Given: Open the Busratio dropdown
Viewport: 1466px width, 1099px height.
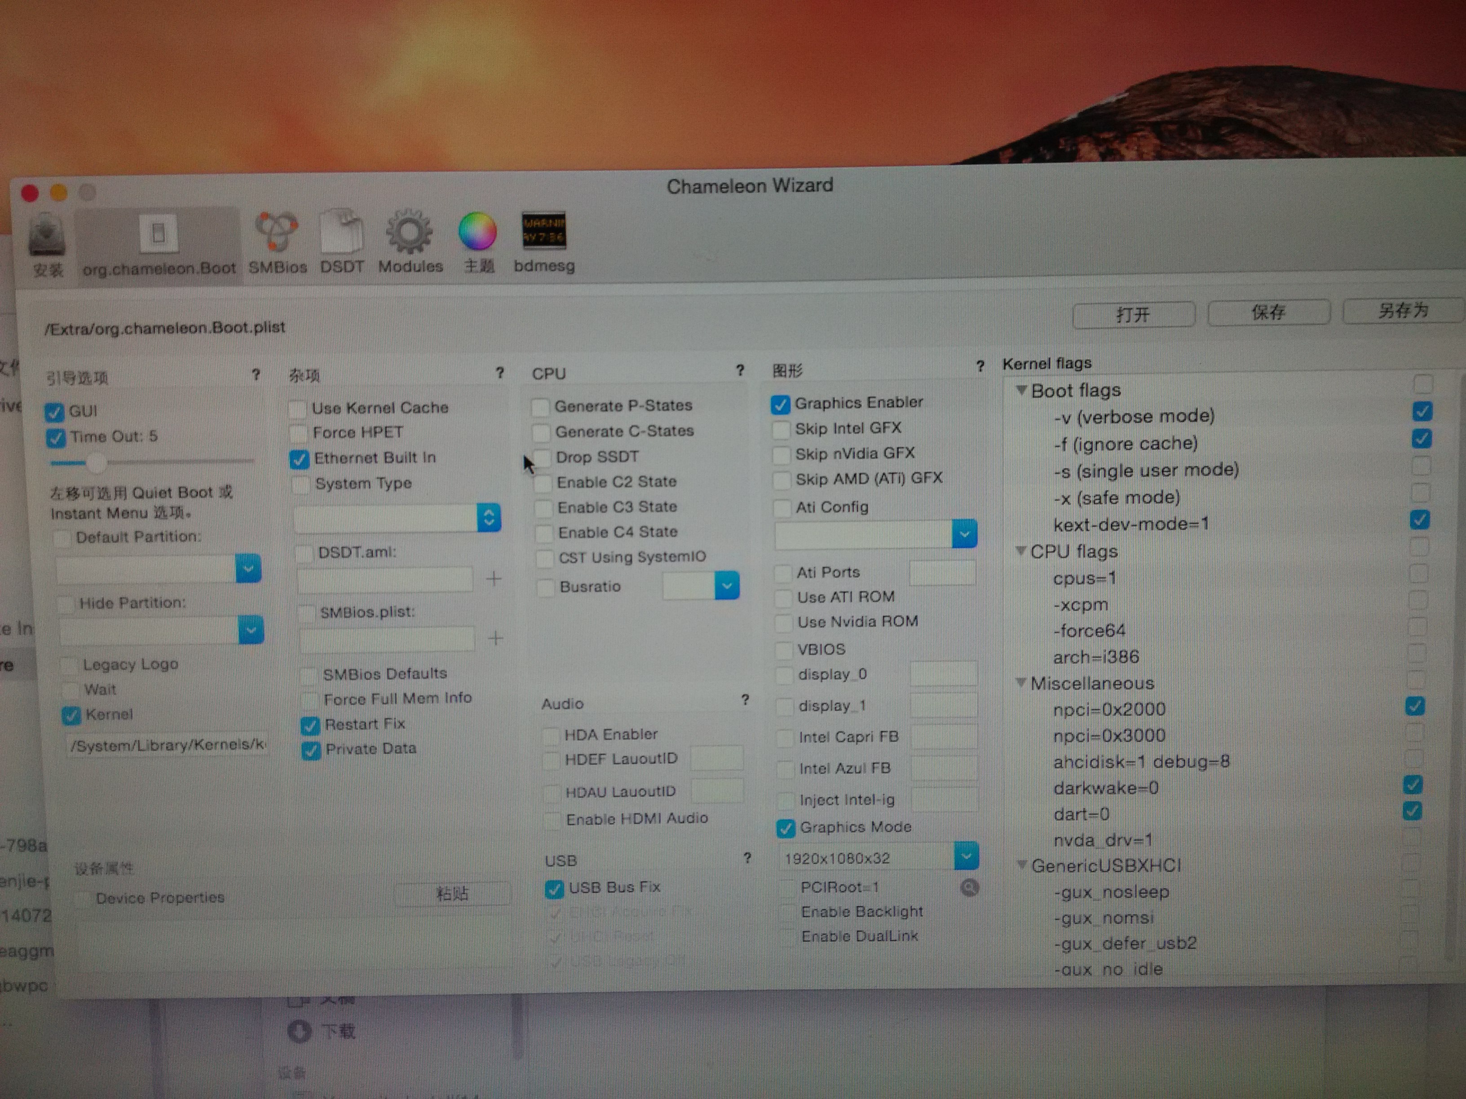Looking at the screenshot, I should (x=727, y=585).
